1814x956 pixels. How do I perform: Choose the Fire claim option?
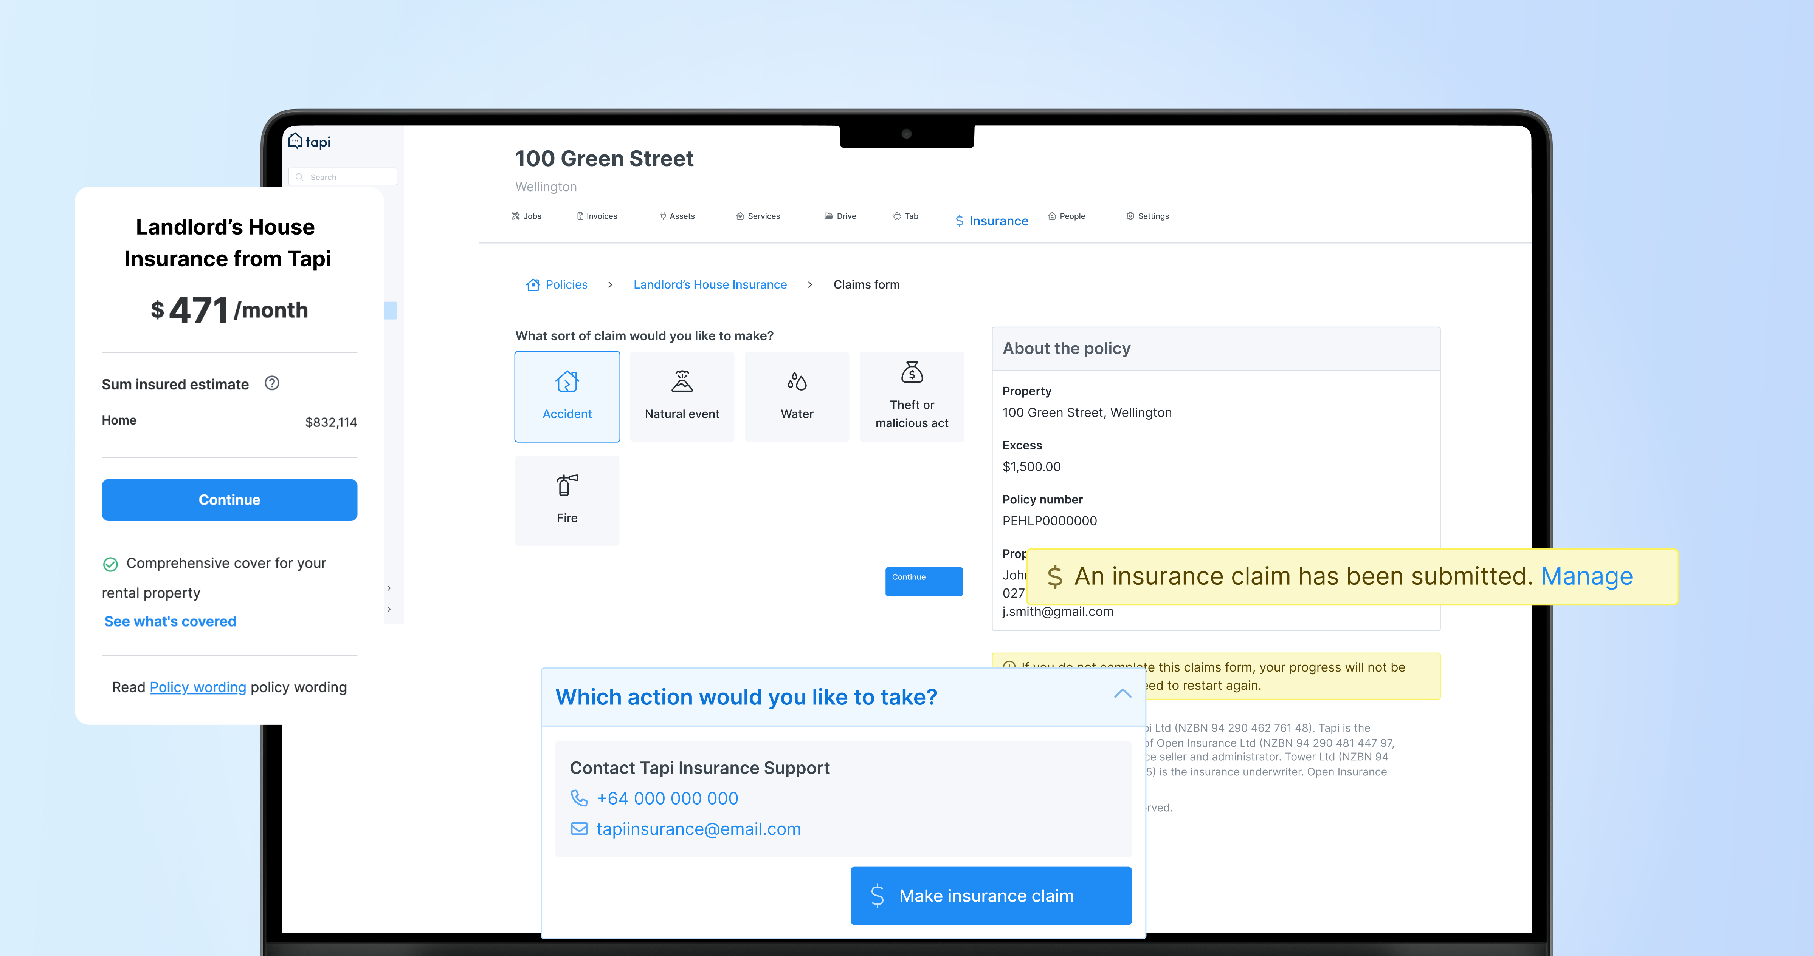(567, 500)
